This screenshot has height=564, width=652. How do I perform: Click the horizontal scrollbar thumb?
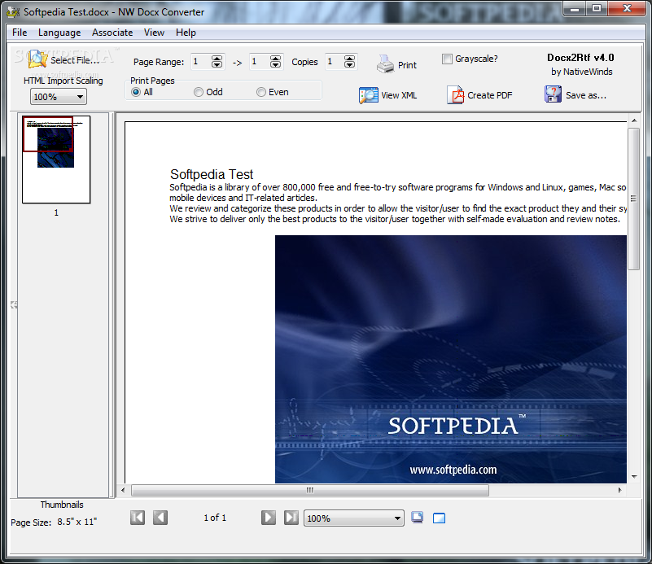[310, 490]
